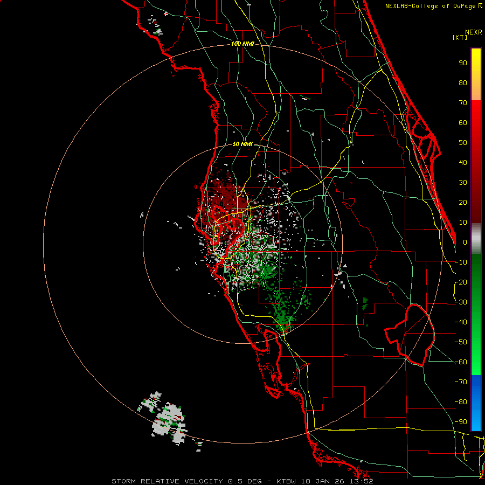Click the 60 knot scale label
This screenshot has height=485, width=485.
tap(463, 123)
